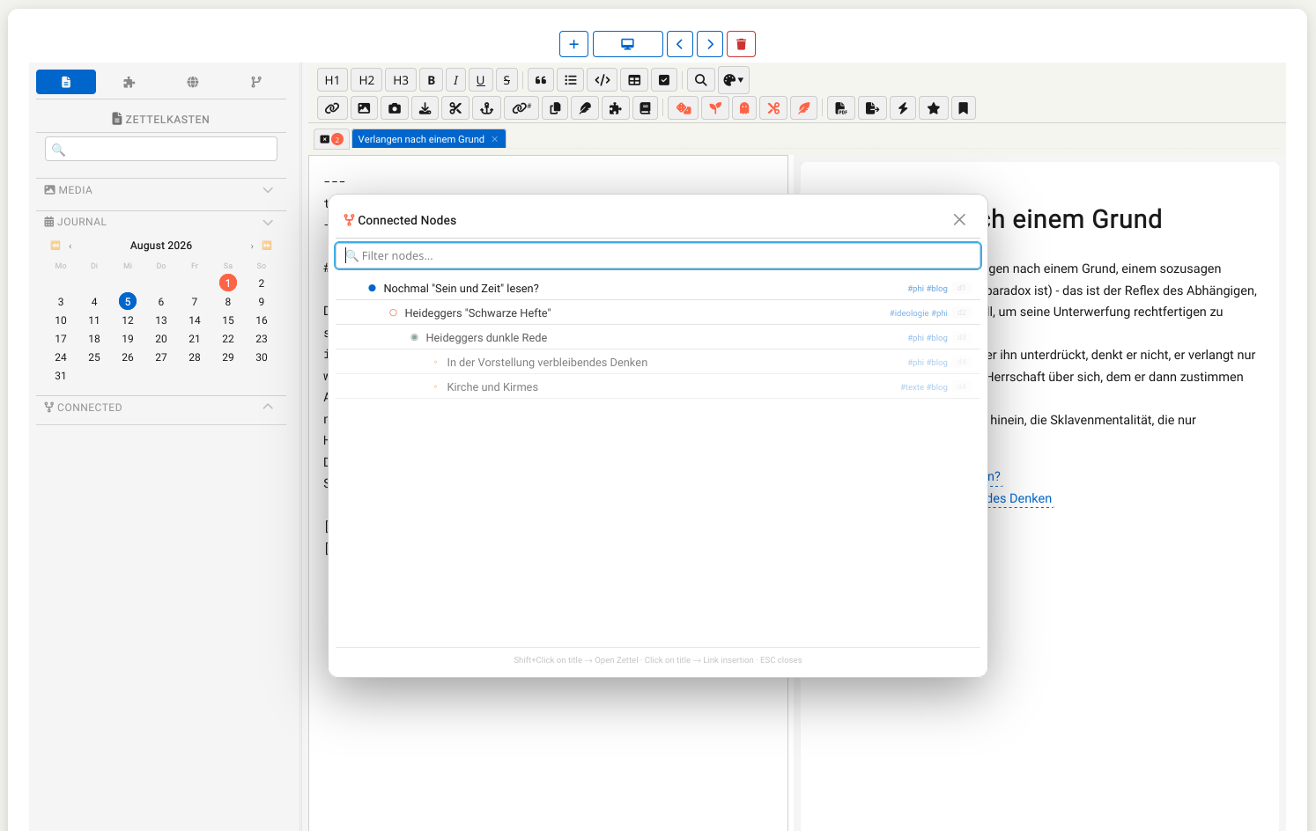This screenshot has height=831, width=1316.
Task: Jump back one year in calendar
Action: (x=55, y=246)
